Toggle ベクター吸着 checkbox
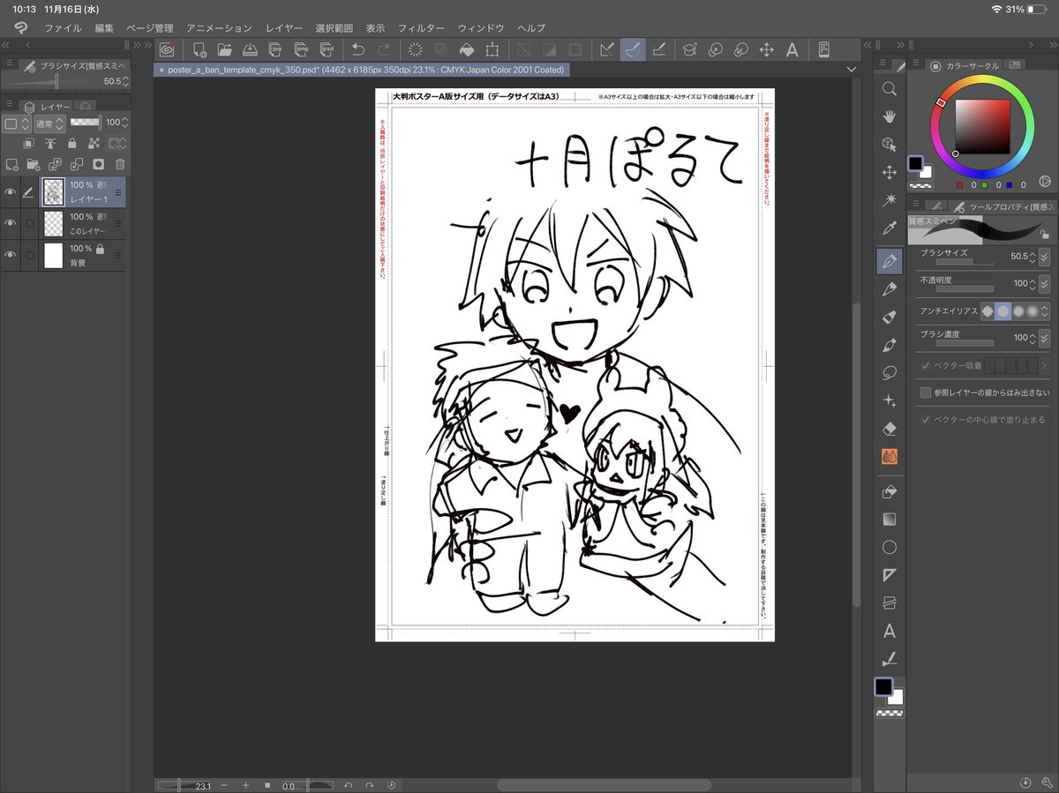The height and width of the screenshot is (793, 1059). pyautogui.click(x=926, y=365)
